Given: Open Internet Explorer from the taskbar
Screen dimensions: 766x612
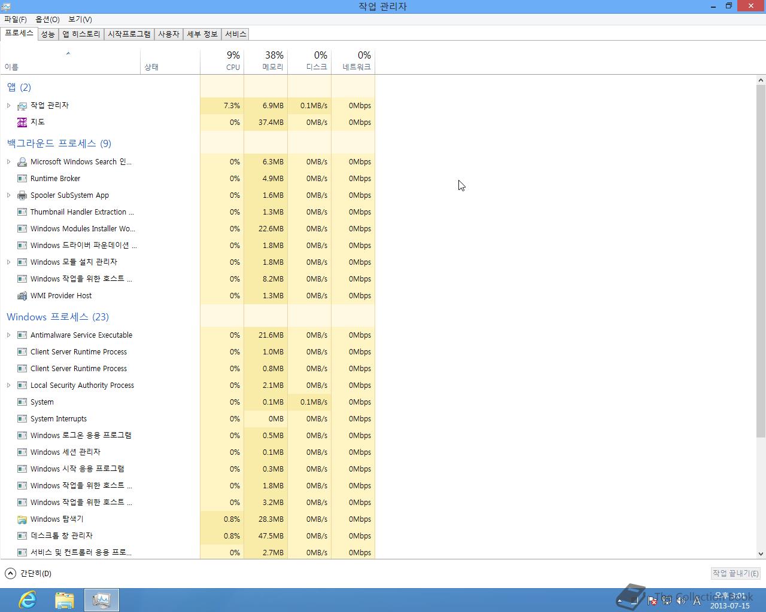Looking at the screenshot, I should [28, 600].
